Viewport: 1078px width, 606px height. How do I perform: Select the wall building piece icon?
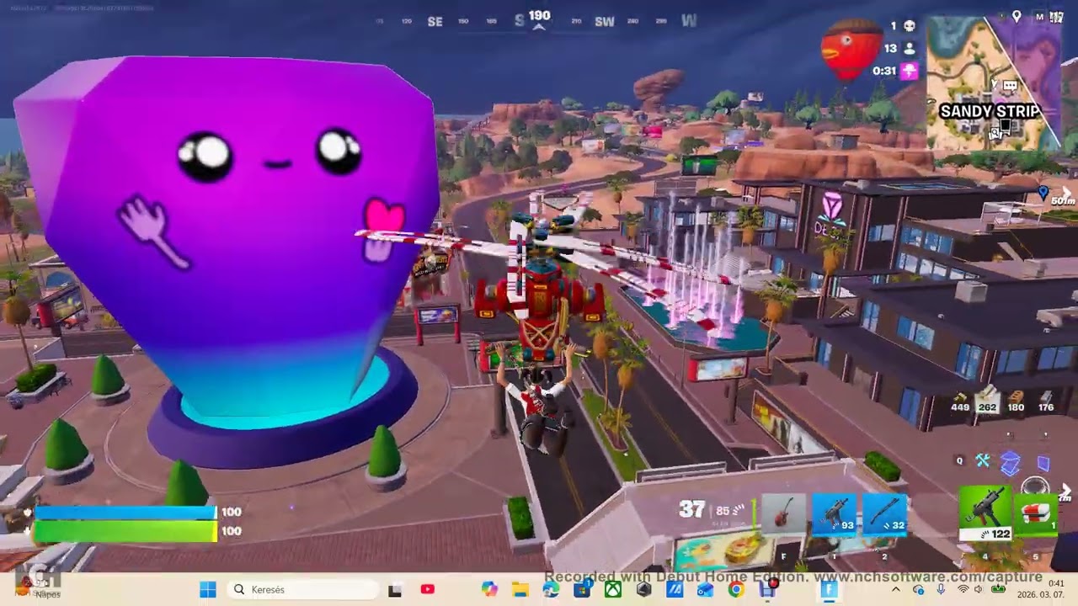[1043, 463]
